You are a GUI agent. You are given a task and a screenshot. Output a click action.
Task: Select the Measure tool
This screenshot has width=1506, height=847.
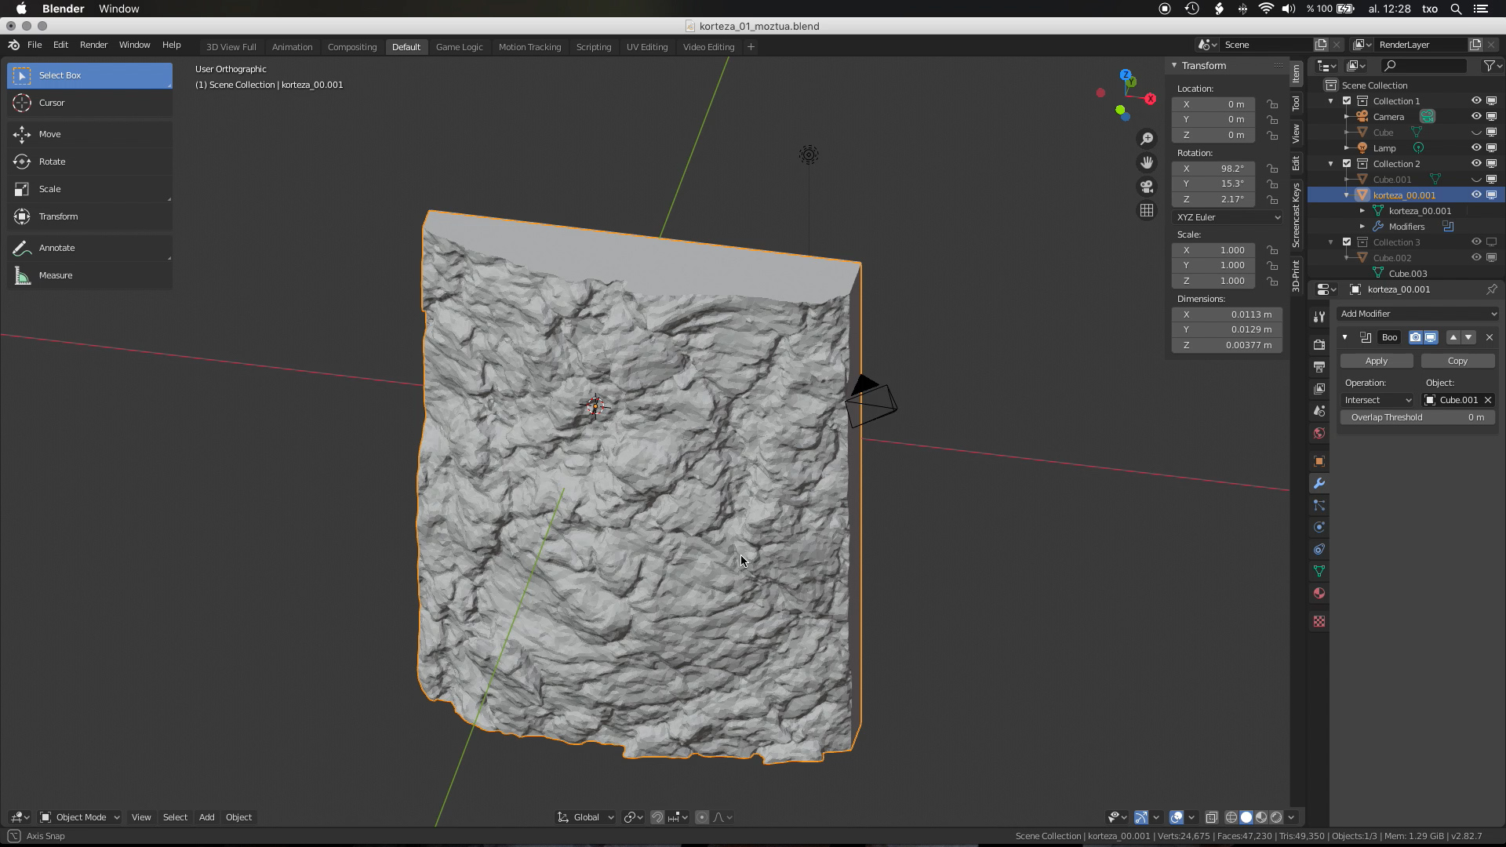(55, 275)
